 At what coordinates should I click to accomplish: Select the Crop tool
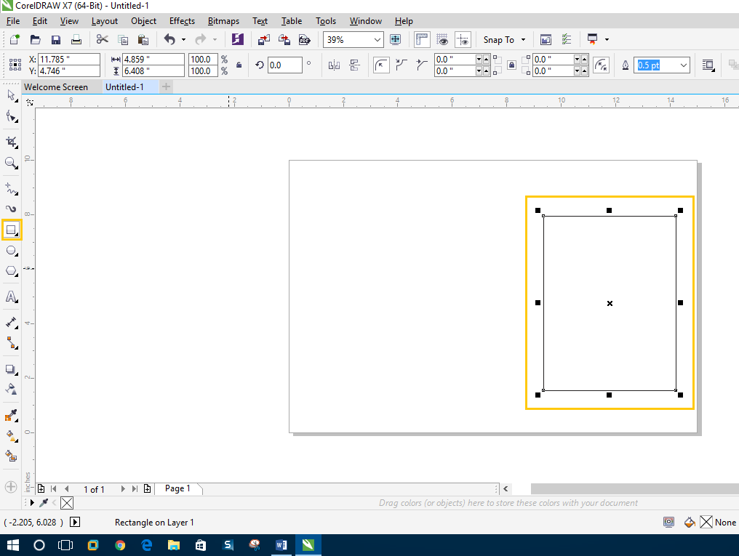point(11,142)
